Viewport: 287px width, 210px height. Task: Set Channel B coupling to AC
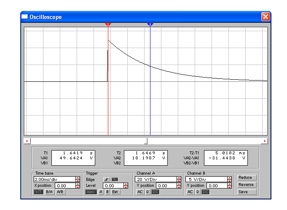pos(190,192)
